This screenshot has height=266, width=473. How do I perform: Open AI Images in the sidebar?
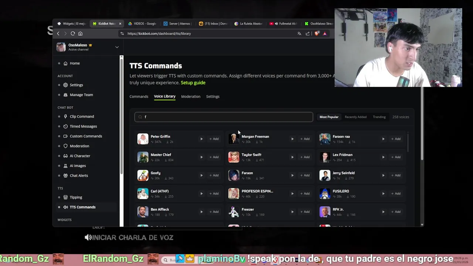pyautogui.click(x=78, y=166)
